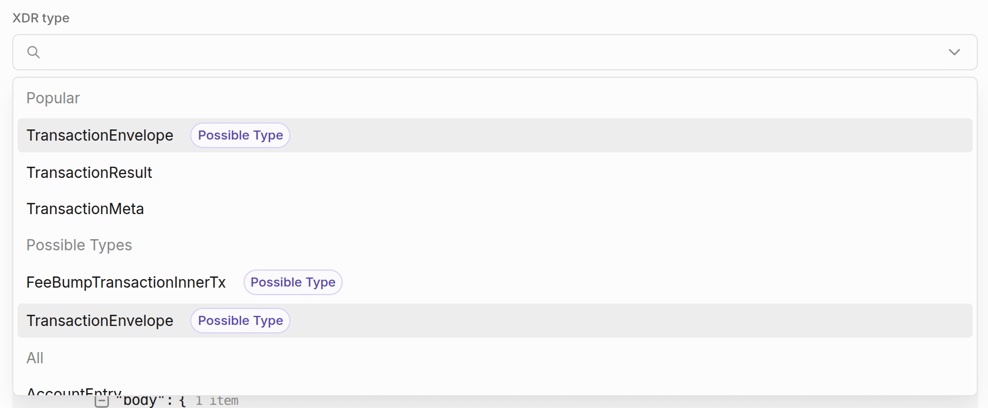This screenshot has height=408, width=988.
Task: Click the Possible Type badge beside FeeBumpTransactionInnerTx
Action: 293,282
